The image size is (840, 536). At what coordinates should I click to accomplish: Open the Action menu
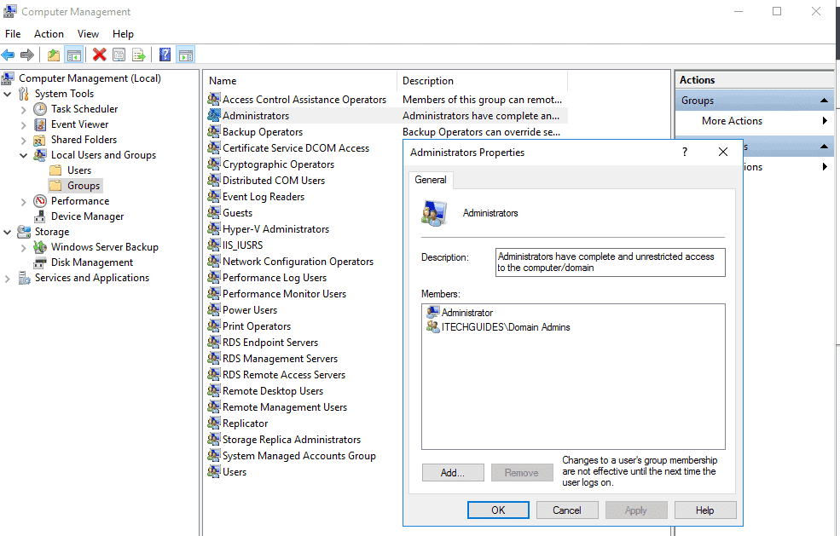49,33
